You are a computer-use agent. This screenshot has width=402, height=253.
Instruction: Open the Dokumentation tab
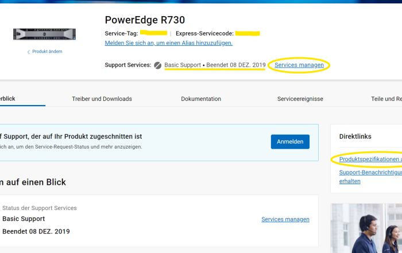pyautogui.click(x=201, y=99)
